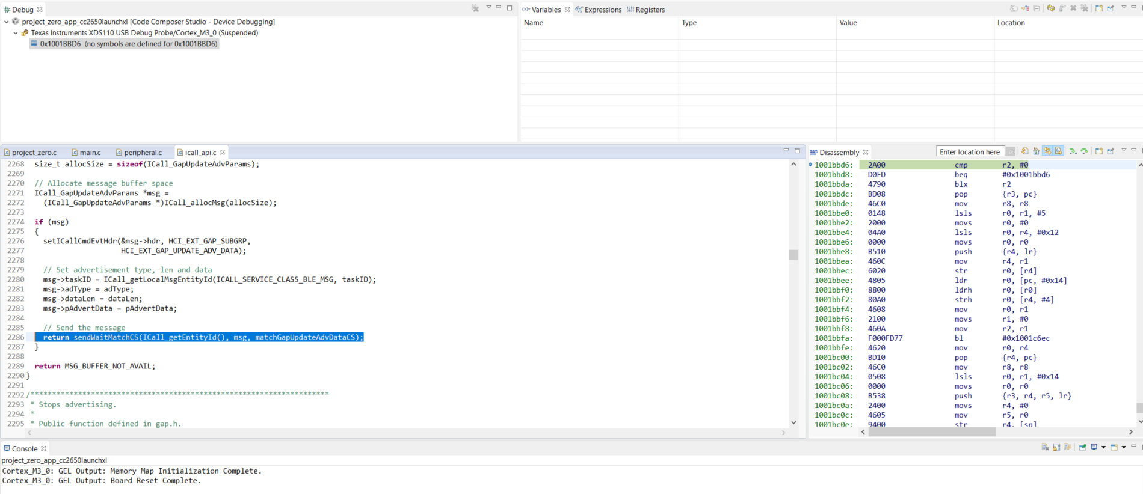Viewport: 1143px width, 494px height.
Task: Click the highlighted return sendWaitMatchCS line
Action: pyautogui.click(x=199, y=337)
